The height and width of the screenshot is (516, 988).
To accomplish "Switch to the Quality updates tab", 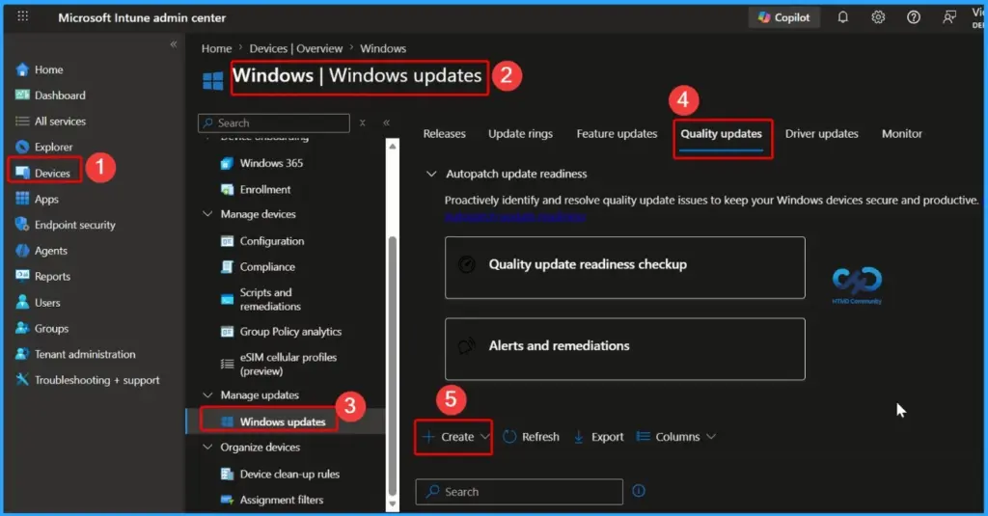I will click(x=722, y=133).
